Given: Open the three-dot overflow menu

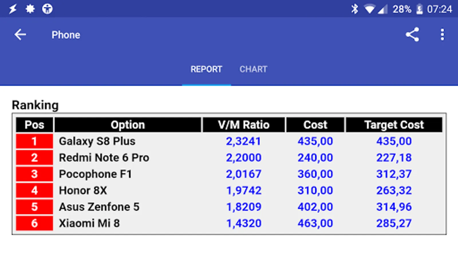Looking at the screenshot, I should [x=442, y=35].
